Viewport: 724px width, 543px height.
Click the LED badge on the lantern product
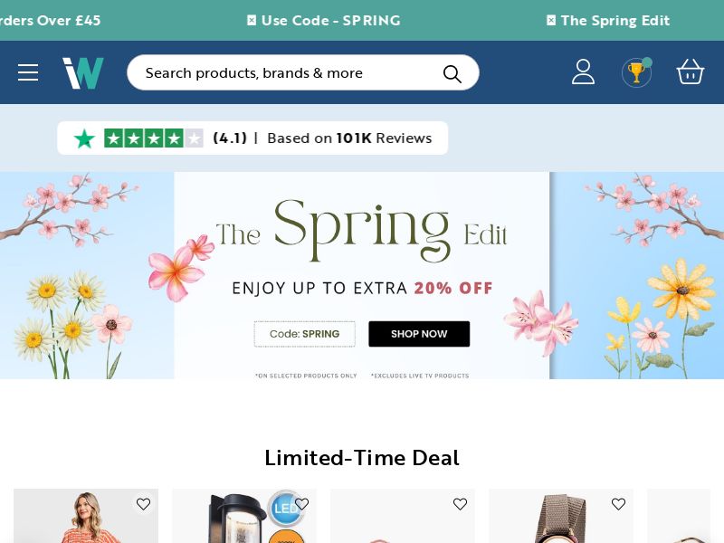pyautogui.click(x=287, y=509)
